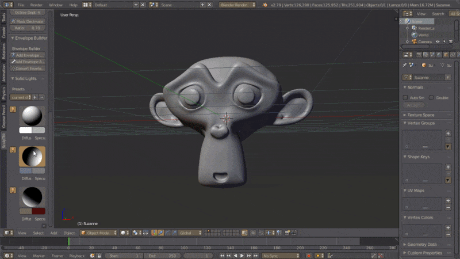The image size is (460, 259).
Task: Open the World properties tab icon
Action: point(439,55)
